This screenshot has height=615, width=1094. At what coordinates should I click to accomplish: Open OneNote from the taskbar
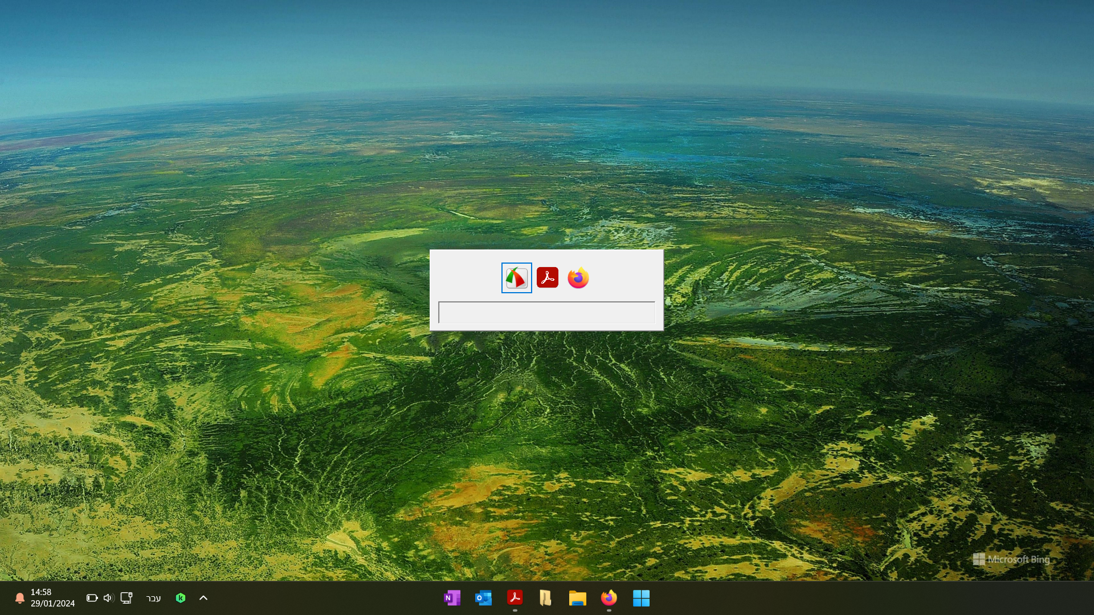tap(452, 598)
